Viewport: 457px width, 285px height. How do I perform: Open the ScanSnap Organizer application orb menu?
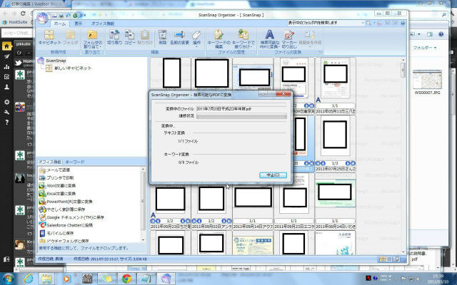click(x=42, y=18)
